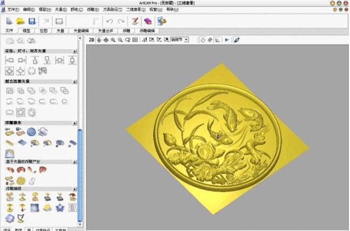
Task: Click the gray S letter relief icon
Action: tap(32, 181)
